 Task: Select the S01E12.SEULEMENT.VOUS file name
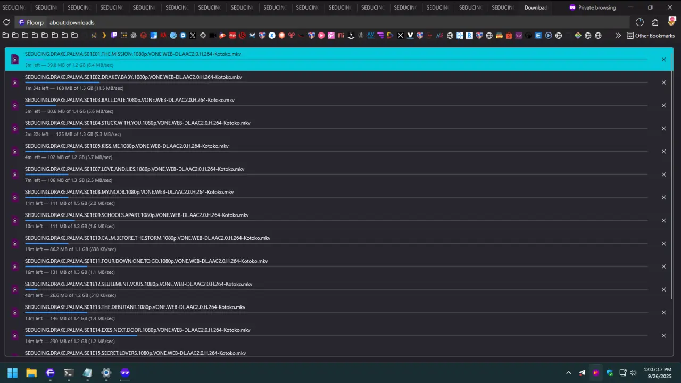(138, 284)
